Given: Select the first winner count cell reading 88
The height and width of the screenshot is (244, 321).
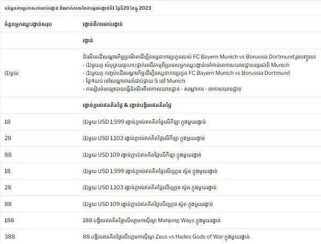Looking at the screenshot, I should [8, 155].
